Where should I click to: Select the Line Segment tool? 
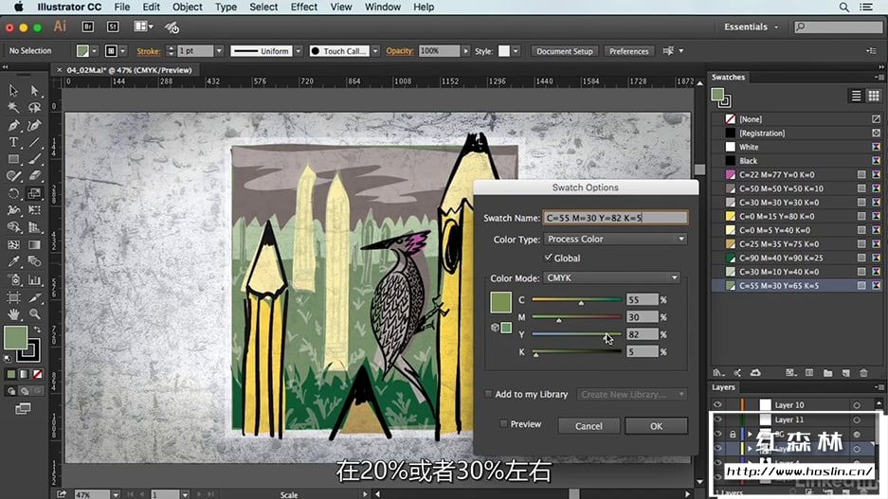(x=34, y=142)
